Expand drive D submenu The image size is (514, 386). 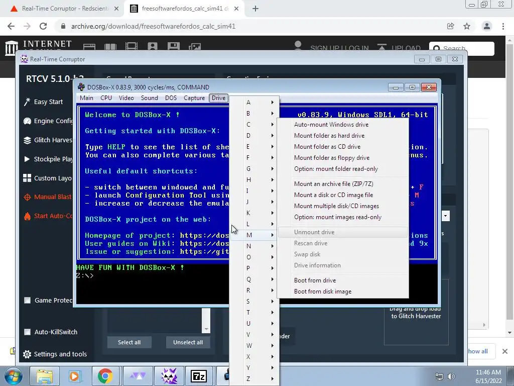[x=254, y=136]
